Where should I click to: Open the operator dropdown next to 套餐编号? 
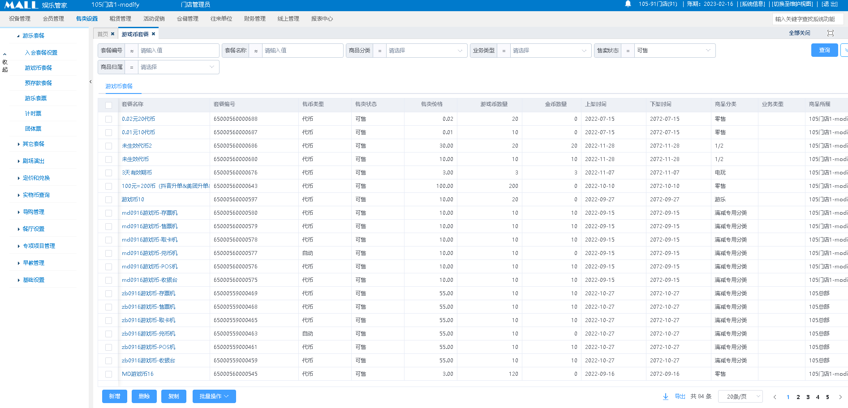(132, 51)
